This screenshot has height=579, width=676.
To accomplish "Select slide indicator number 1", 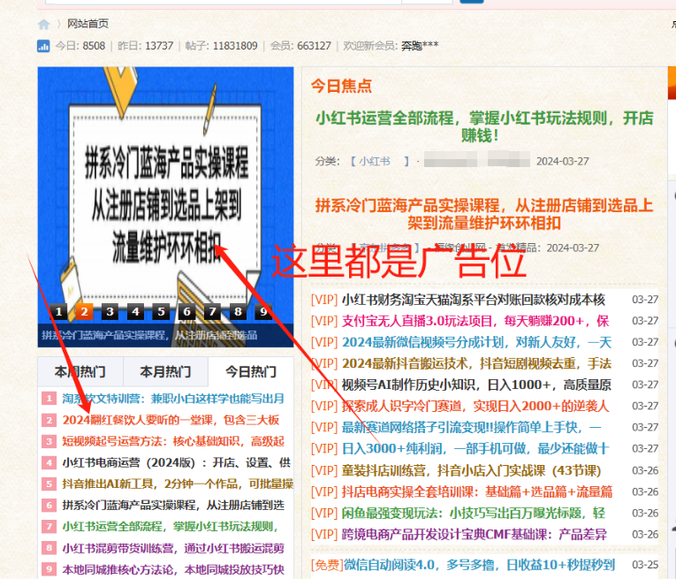I will tap(58, 311).
